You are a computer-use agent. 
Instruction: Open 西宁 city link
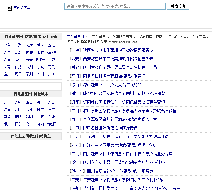coord(18,124)
